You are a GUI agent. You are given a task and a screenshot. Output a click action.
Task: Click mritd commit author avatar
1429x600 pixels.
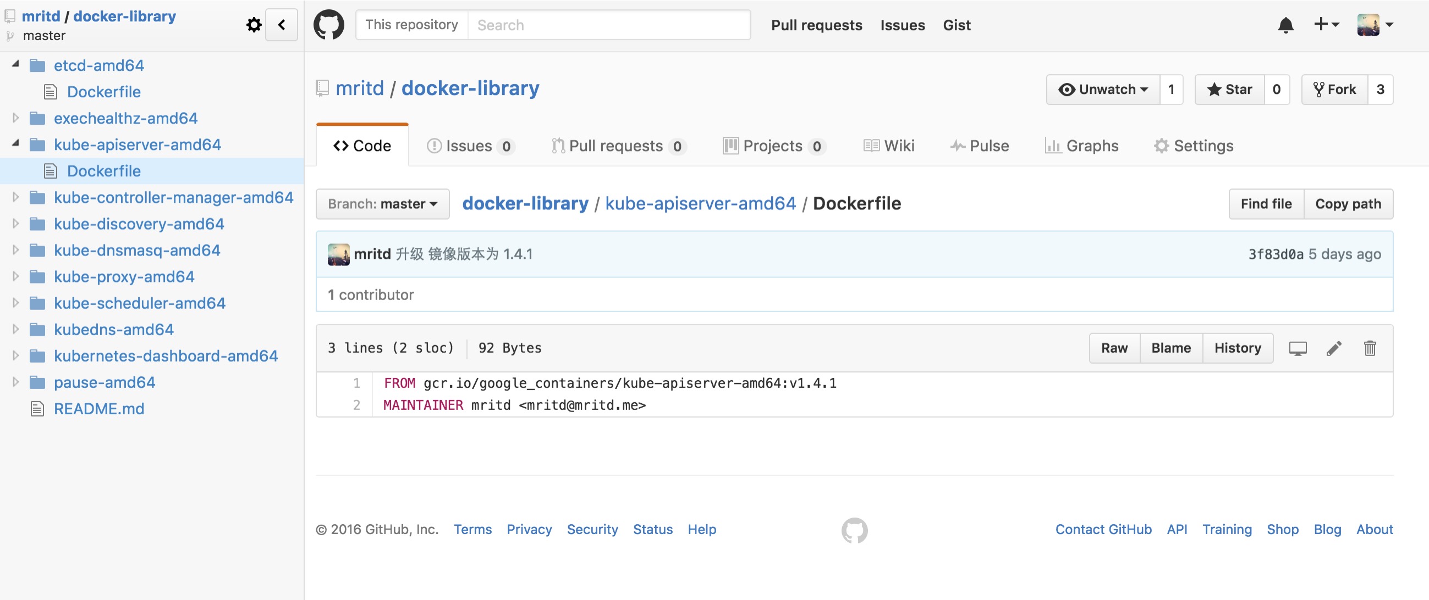pyautogui.click(x=338, y=254)
